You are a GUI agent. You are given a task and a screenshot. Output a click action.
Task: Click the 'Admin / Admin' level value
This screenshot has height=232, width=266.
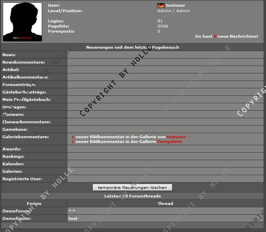(x=174, y=11)
